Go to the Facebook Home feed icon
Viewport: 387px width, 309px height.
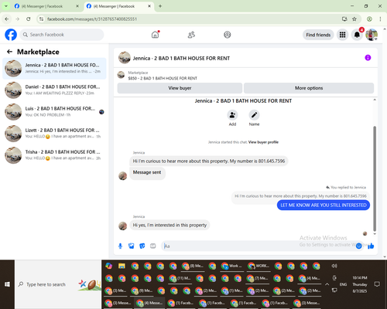click(x=155, y=35)
